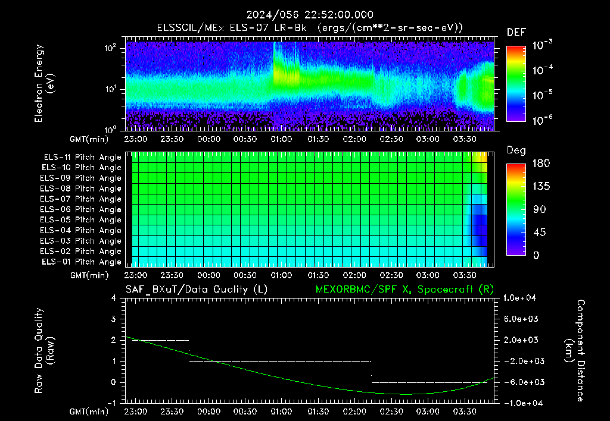Click the 4 tick on Raw Data Quality axis
Screen dimensions: 610x421
114,298
